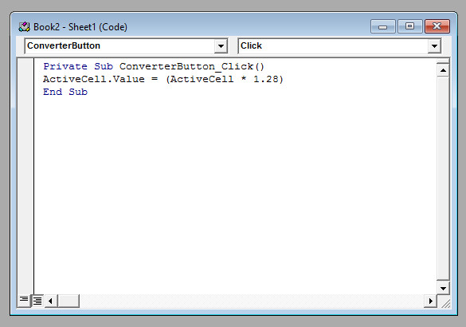Click the horizontal scrollbar thumb
Screen dimensions: 466x327
tap(69, 301)
